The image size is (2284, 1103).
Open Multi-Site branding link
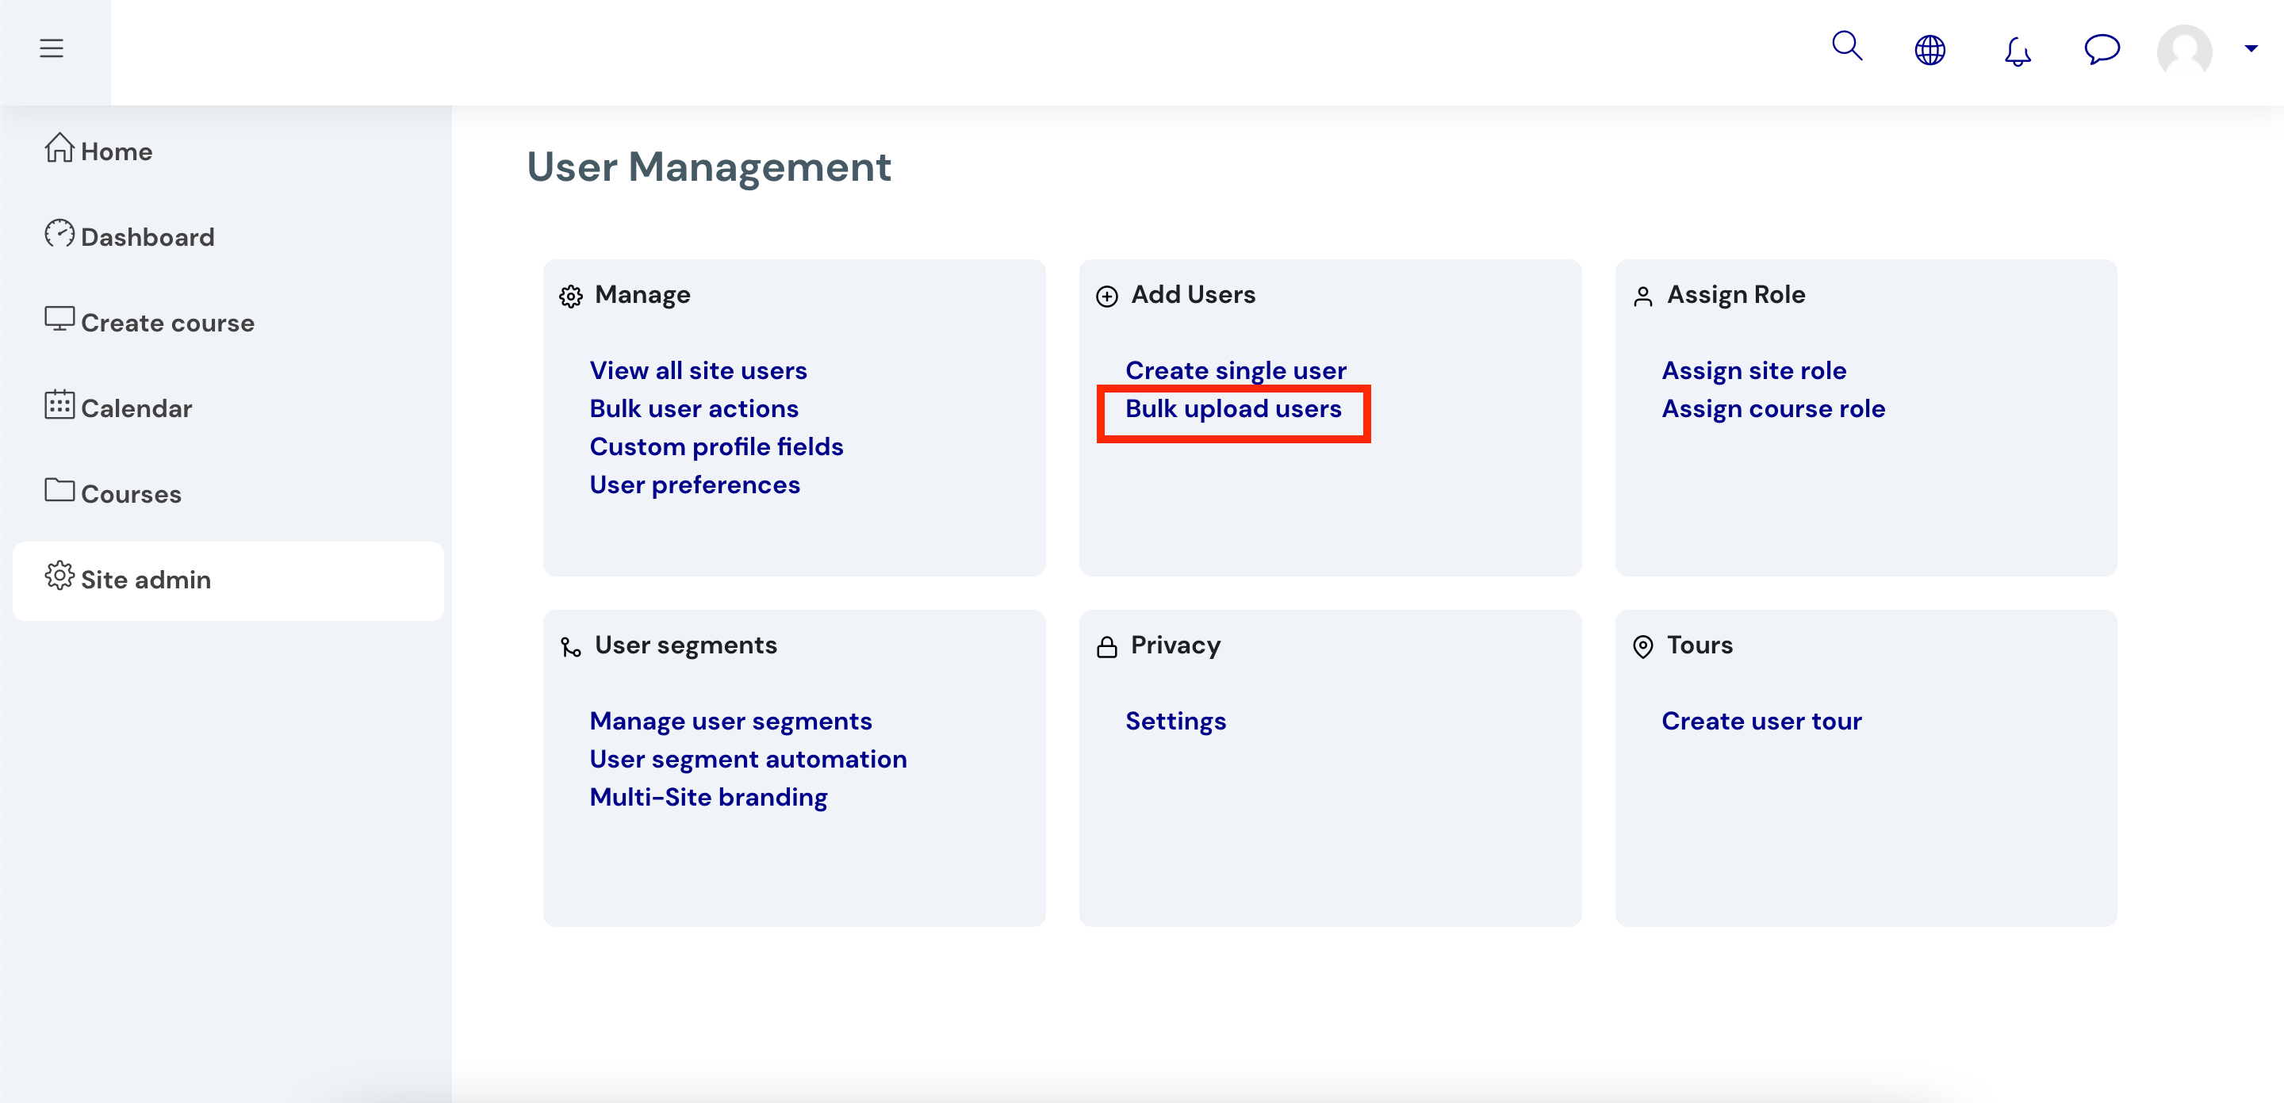click(707, 798)
